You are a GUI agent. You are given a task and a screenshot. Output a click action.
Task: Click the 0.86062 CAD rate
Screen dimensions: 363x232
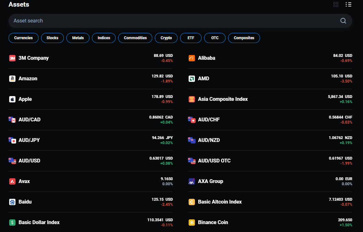pyautogui.click(x=161, y=117)
